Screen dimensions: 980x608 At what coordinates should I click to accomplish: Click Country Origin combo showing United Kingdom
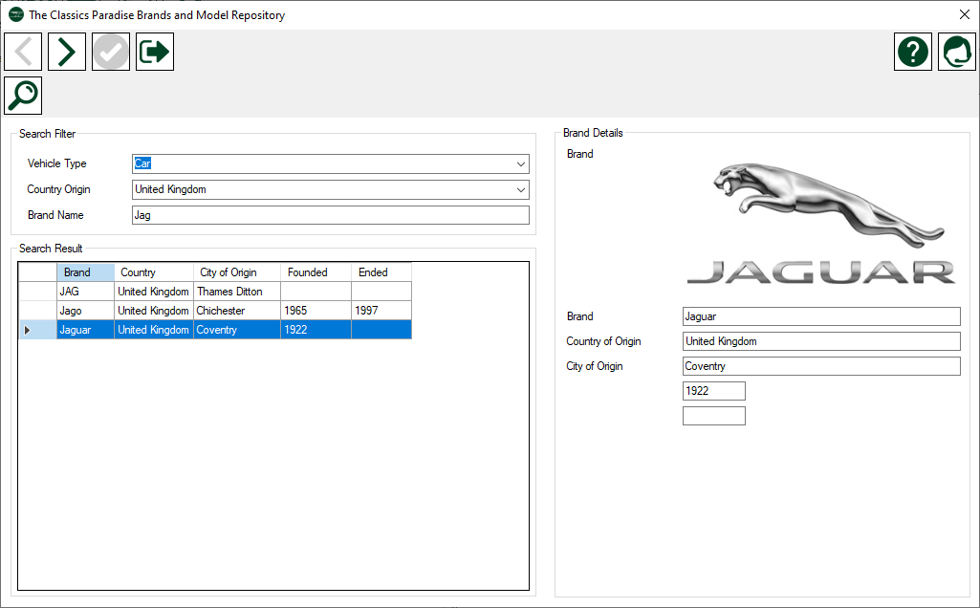click(x=331, y=189)
